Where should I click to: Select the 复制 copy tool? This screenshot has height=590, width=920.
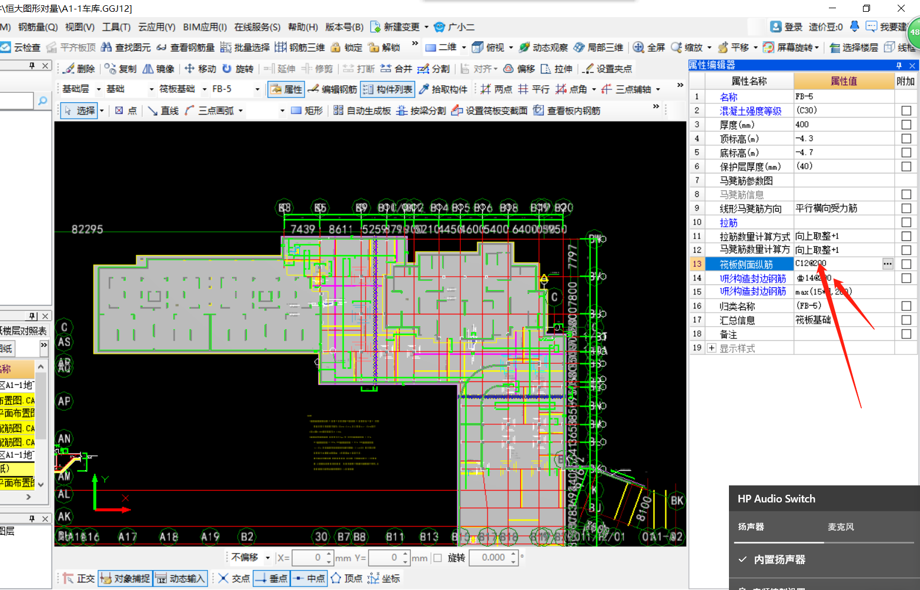coord(121,69)
